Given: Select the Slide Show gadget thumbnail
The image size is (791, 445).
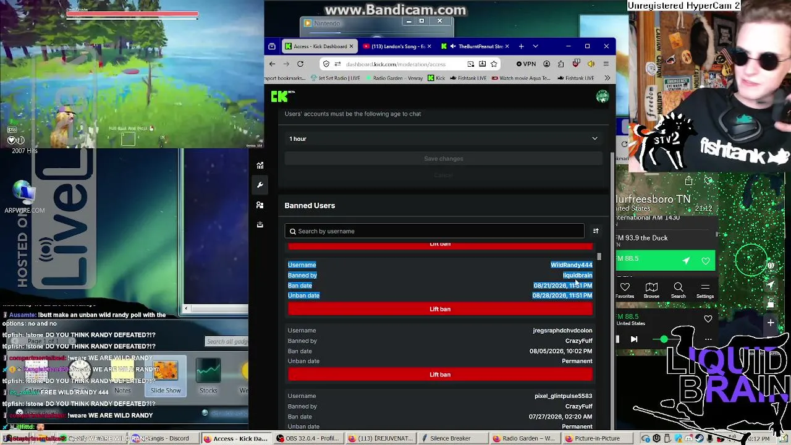Looking at the screenshot, I should click(166, 376).
